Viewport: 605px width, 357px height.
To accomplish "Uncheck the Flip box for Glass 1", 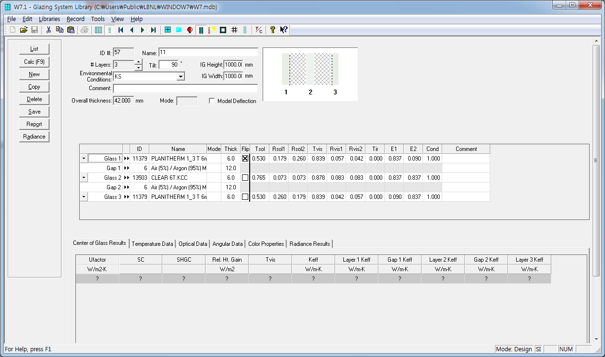I will [x=245, y=159].
